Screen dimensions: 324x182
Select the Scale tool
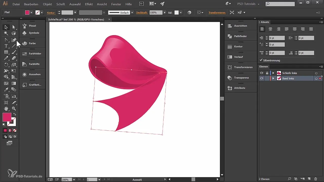click(x=14, y=65)
